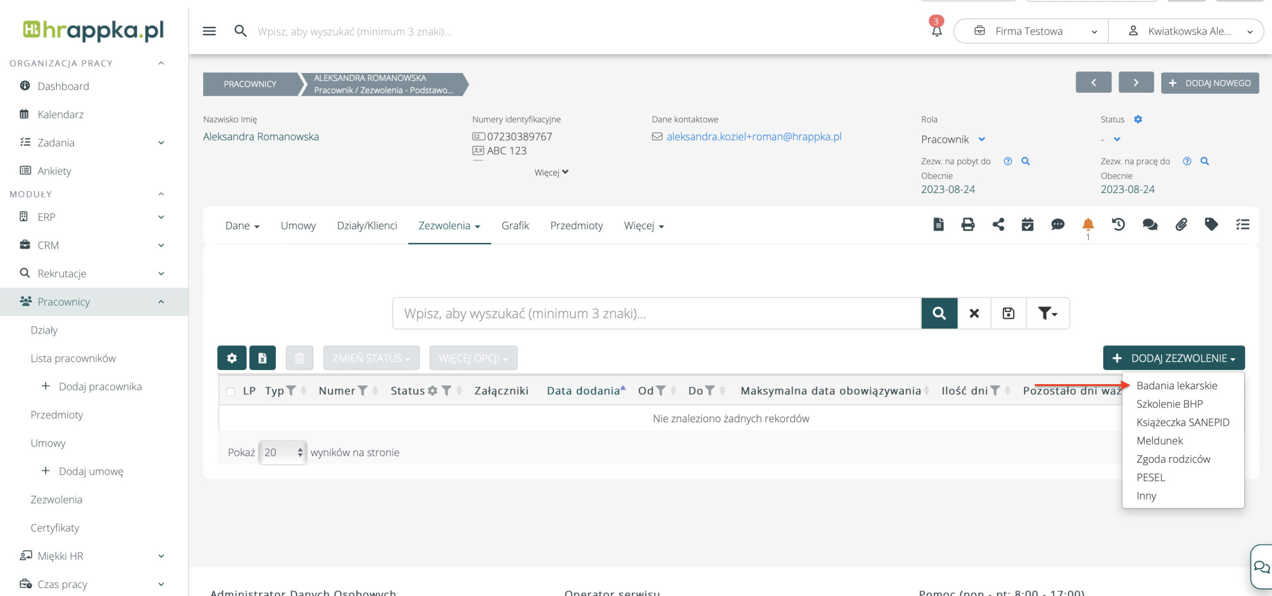Click the tag label icon

point(1211,225)
